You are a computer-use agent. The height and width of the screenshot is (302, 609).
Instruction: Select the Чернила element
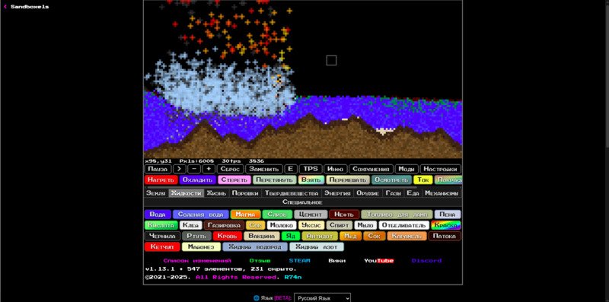click(x=162, y=236)
